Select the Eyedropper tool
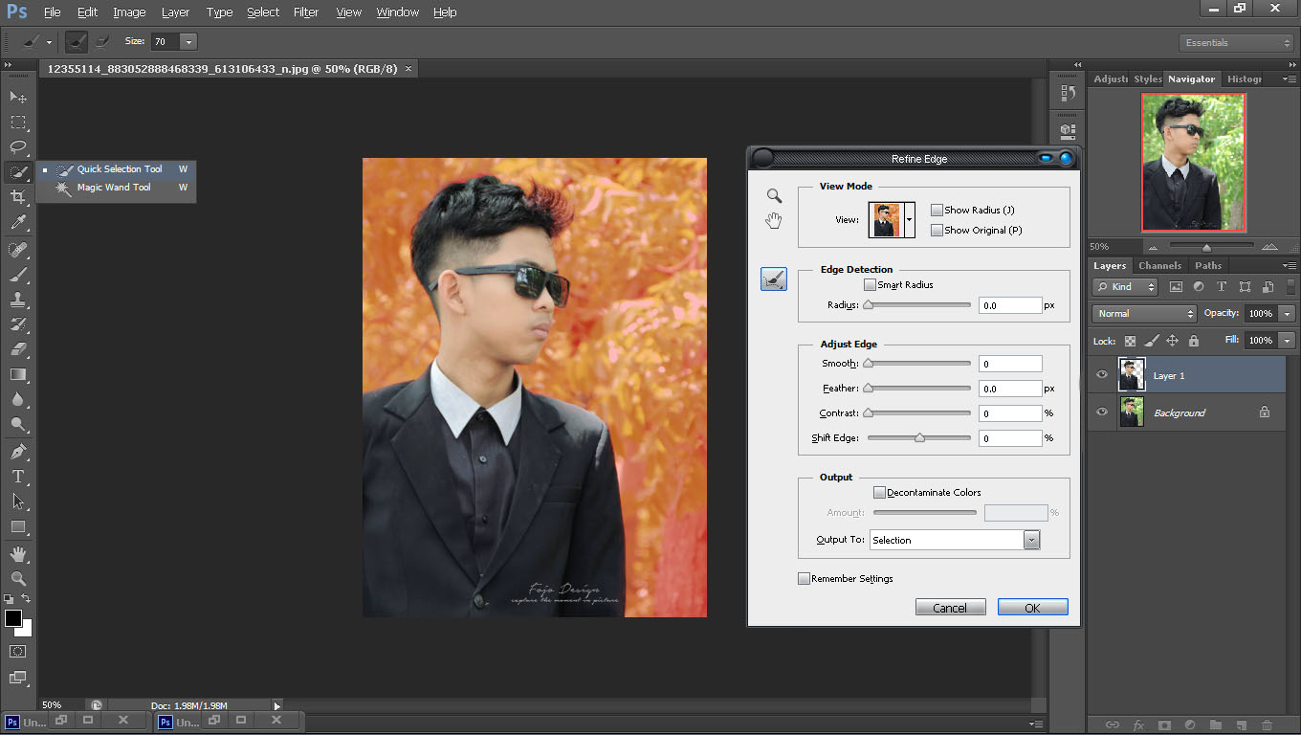Screen dimensions: 1301x735 (18, 223)
